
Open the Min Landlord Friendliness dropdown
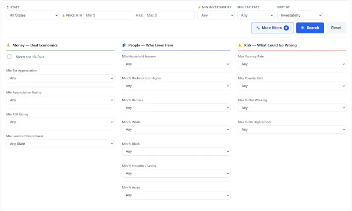click(x=60, y=143)
